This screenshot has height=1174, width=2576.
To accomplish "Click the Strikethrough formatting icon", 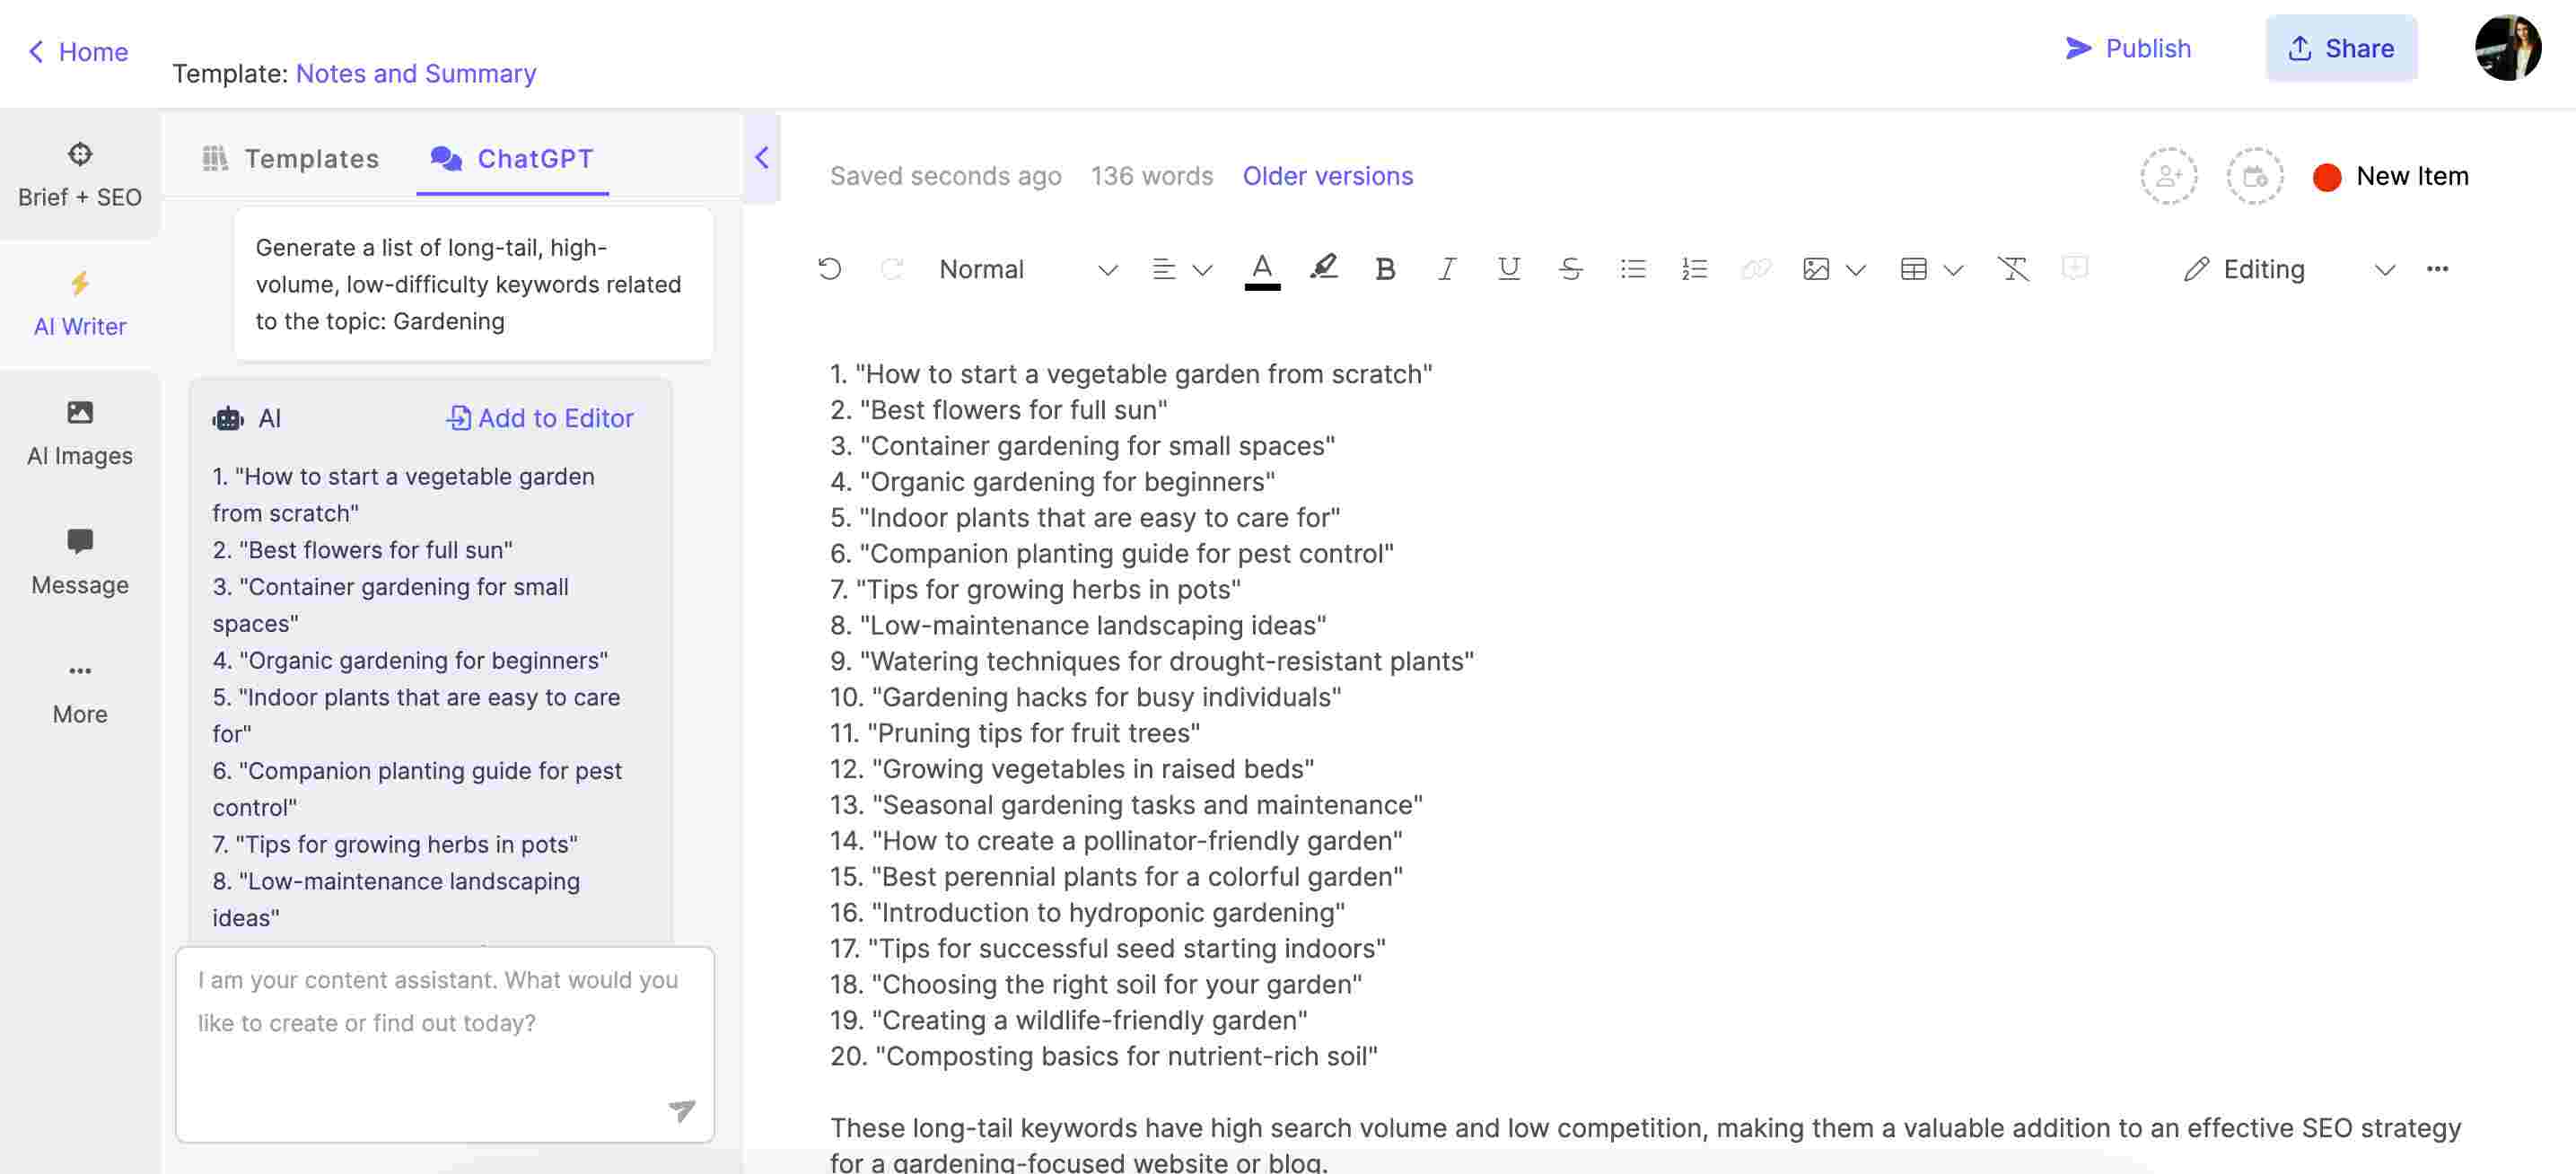I will (x=1569, y=266).
